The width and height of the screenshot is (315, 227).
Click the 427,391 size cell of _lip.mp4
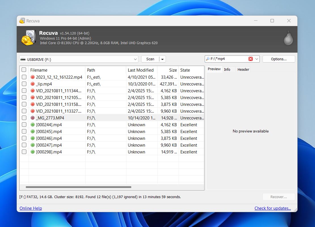(168, 84)
